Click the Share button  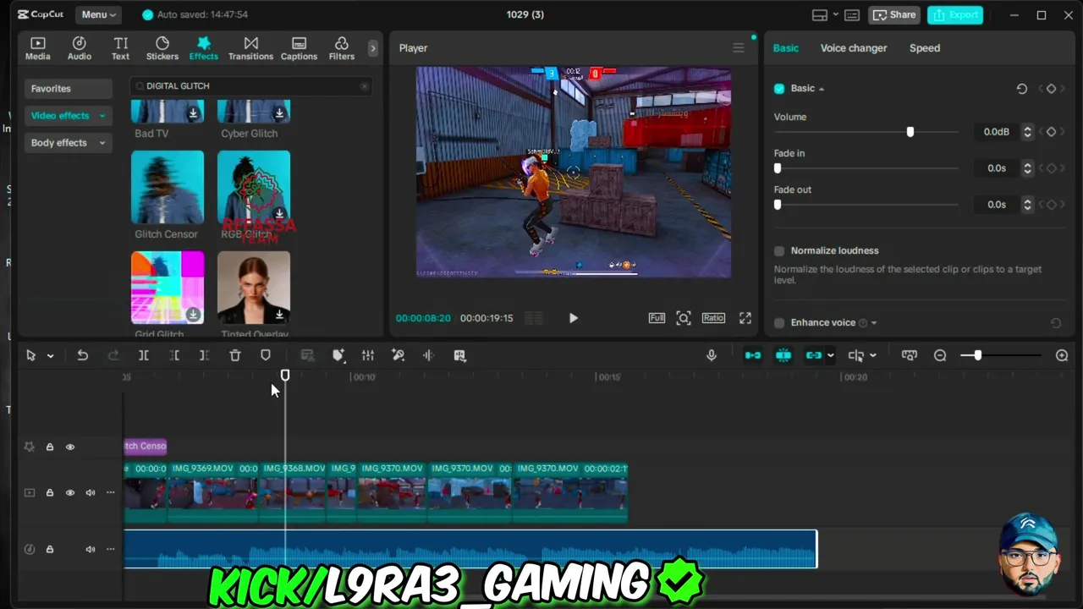(x=894, y=14)
